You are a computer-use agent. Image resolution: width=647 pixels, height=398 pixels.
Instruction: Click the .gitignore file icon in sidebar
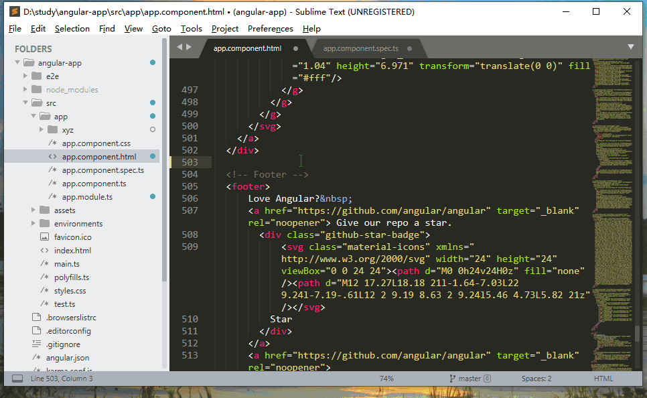tap(36, 344)
